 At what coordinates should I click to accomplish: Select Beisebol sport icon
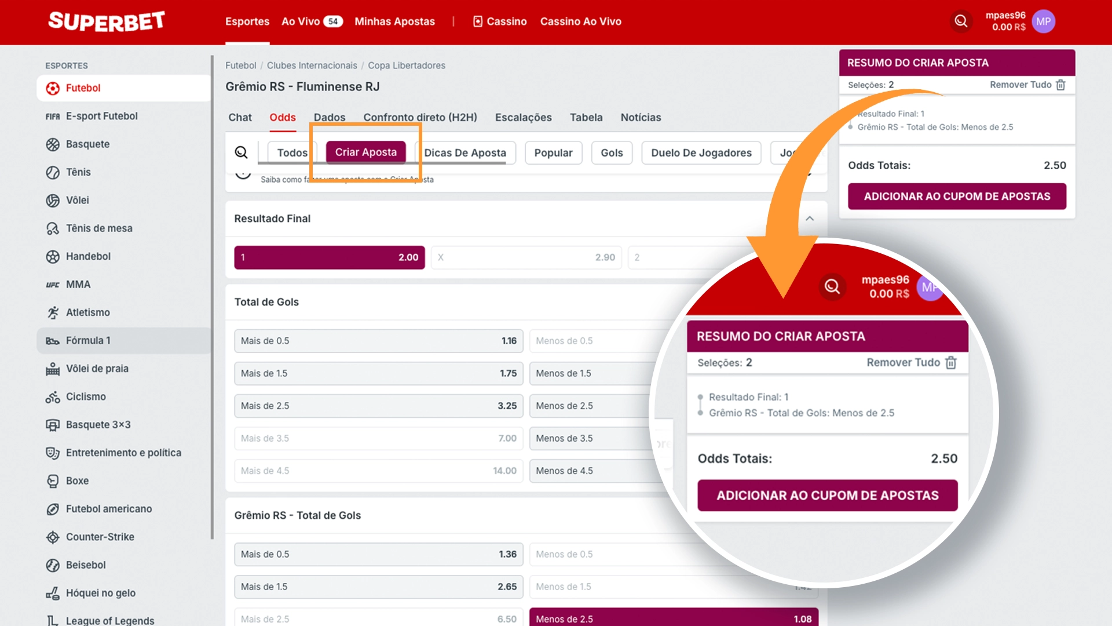[53, 565]
